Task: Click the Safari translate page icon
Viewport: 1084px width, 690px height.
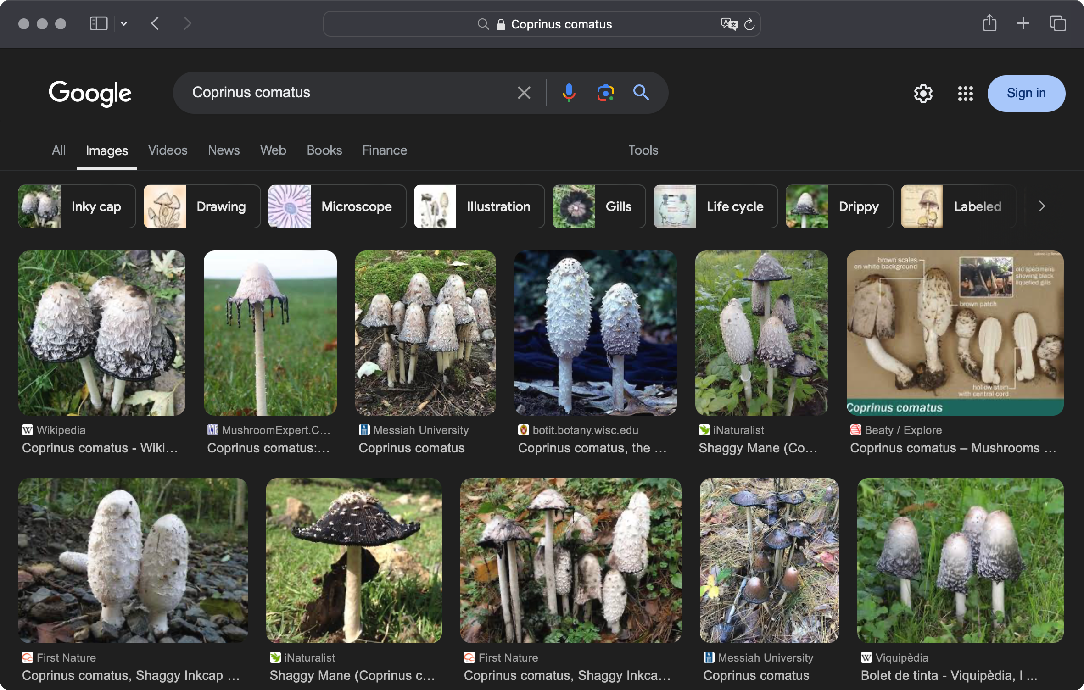Action: (x=728, y=24)
